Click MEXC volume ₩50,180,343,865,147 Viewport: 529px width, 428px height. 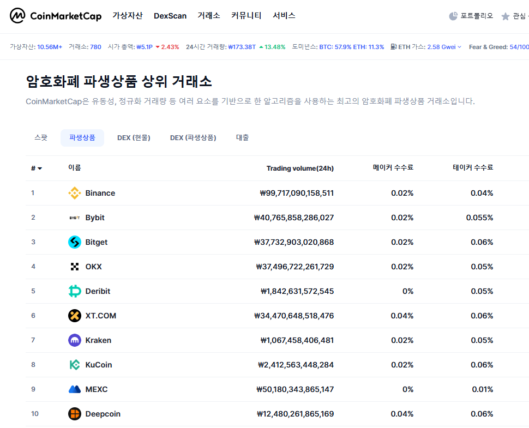pos(295,389)
